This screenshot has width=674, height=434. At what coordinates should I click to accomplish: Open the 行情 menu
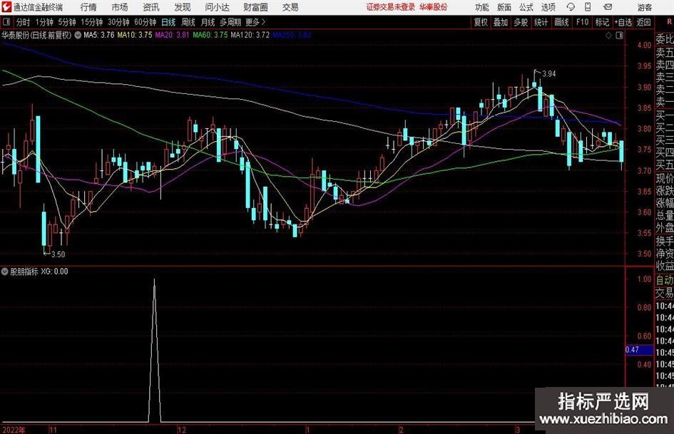click(88, 7)
